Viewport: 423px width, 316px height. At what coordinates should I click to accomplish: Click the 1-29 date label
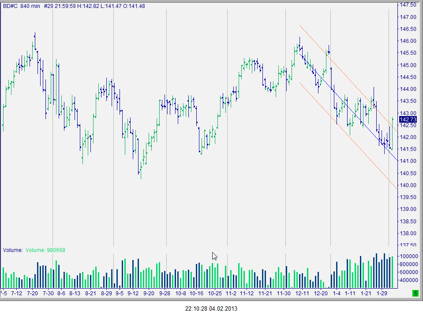[382, 293]
